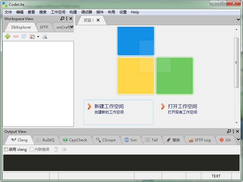Click the empty DbExplorer connection tree area
The width and height of the screenshot is (243, 182).
38,84
